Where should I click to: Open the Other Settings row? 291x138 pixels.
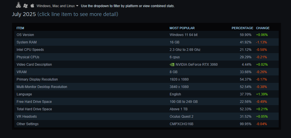(147, 124)
